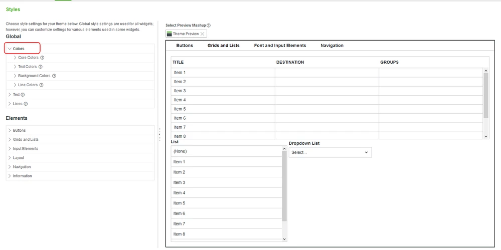
Task: Open help icon next to Text Colors
Action: coord(41,67)
